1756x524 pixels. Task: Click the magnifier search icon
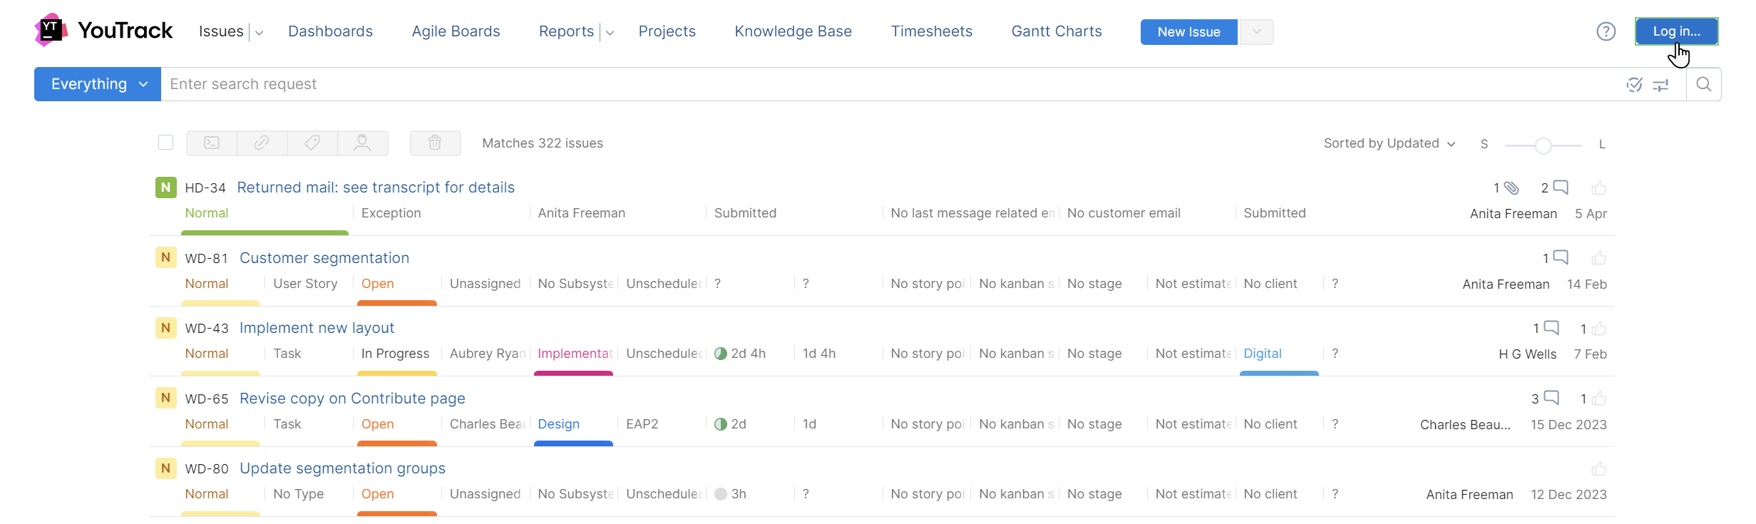[1703, 84]
